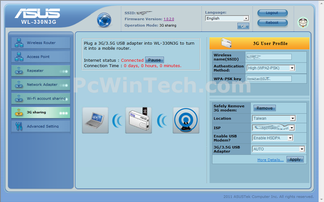Open the ISP dropdown
The image size is (324, 202).
(273, 128)
